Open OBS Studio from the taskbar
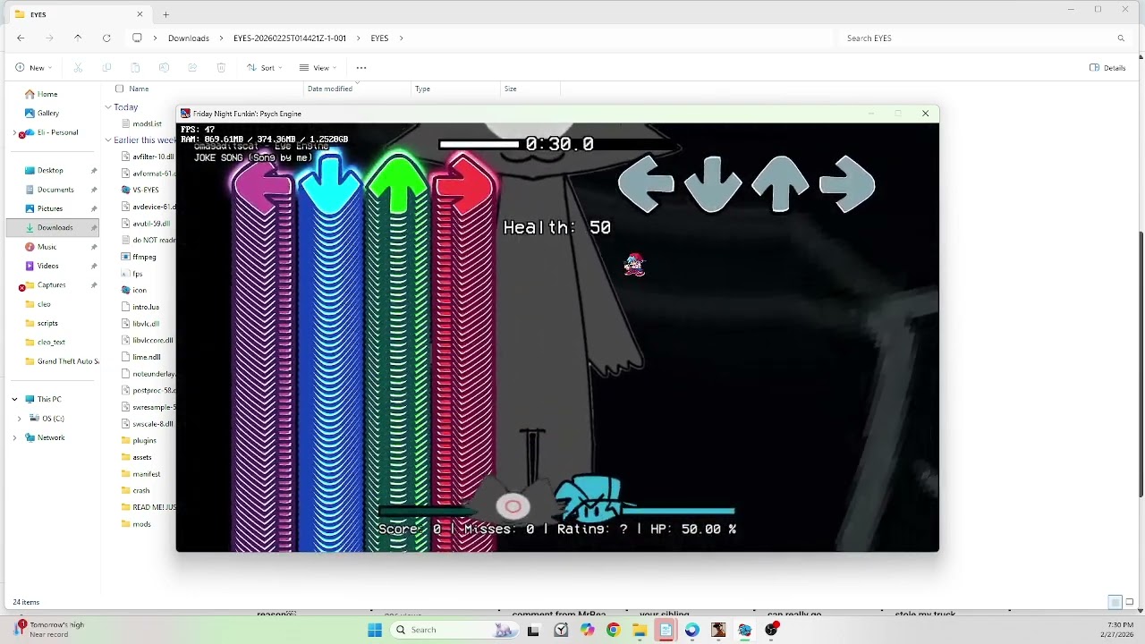The width and height of the screenshot is (1145, 644). pyautogui.click(x=772, y=630)
